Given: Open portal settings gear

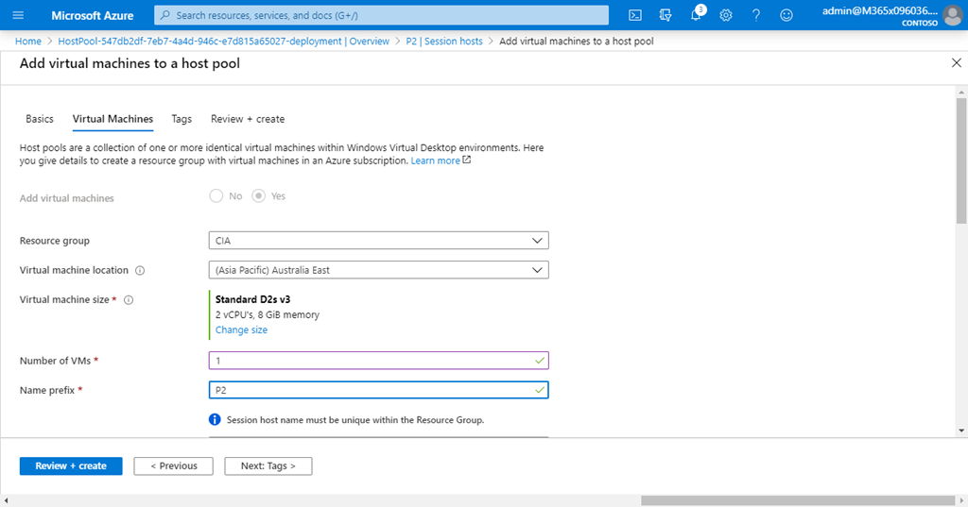Looking at the screenshot, I should pyautogui.click(x=726, y=15).
